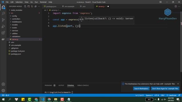Open feedback icon in status bar

(x=179, y=95)
